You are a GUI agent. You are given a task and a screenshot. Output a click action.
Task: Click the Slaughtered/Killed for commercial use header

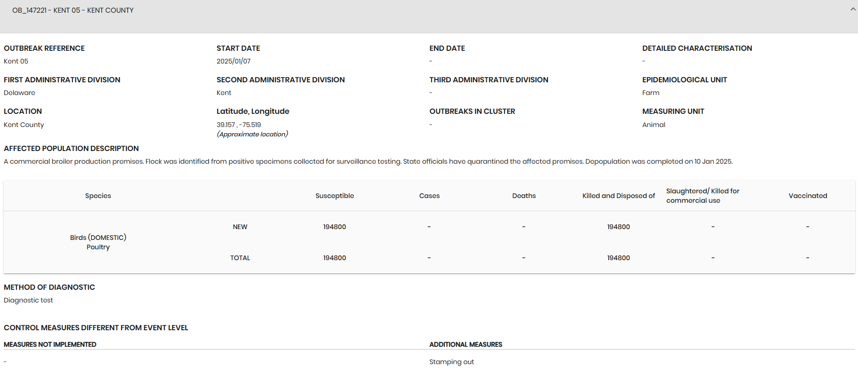point(703,196)
